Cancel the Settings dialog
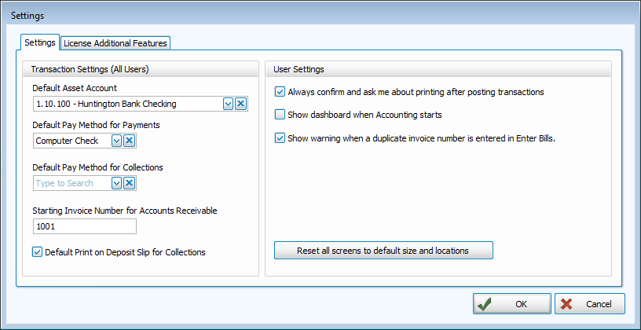The height and width of the screenshot is (330, 641). 589,304
